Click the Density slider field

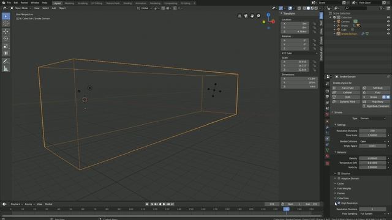click(372, 158)
